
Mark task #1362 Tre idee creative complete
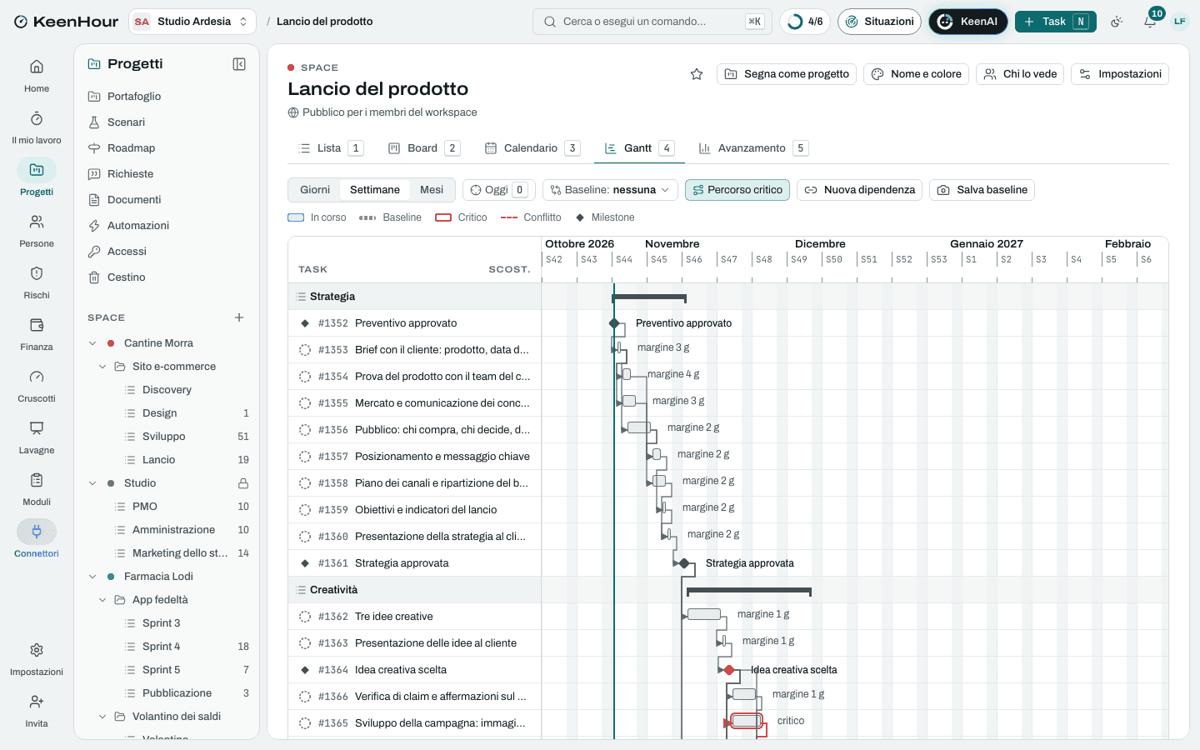(305, 617)
